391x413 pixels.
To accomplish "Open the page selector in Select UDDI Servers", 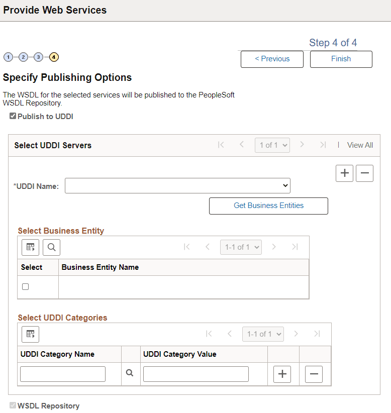I will click(x=272, y=145).
